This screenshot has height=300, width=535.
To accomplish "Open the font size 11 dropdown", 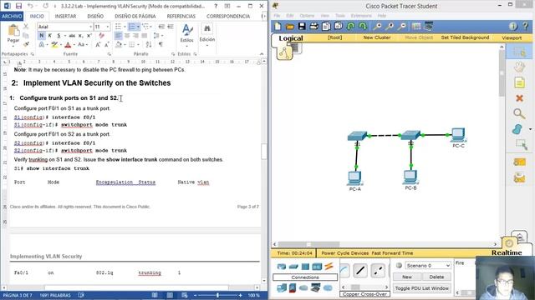I will pyautogui.click(x=108, y=27).
